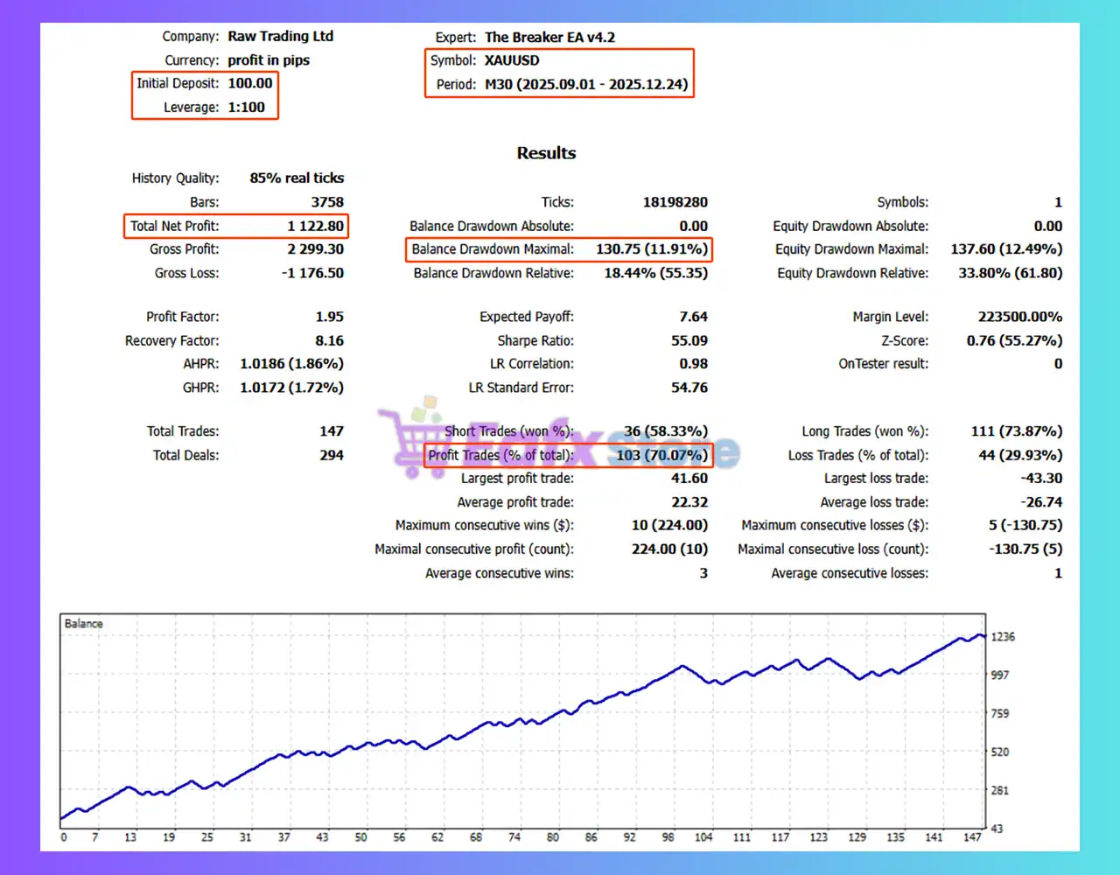This screenshot has width=1120, height=875.
Task: Click the company name Raw Trading Ltd
Action: click(281, 36)
